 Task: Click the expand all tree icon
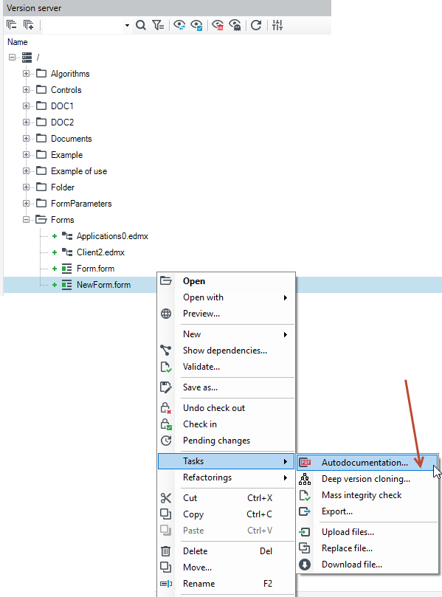point(29,25)
